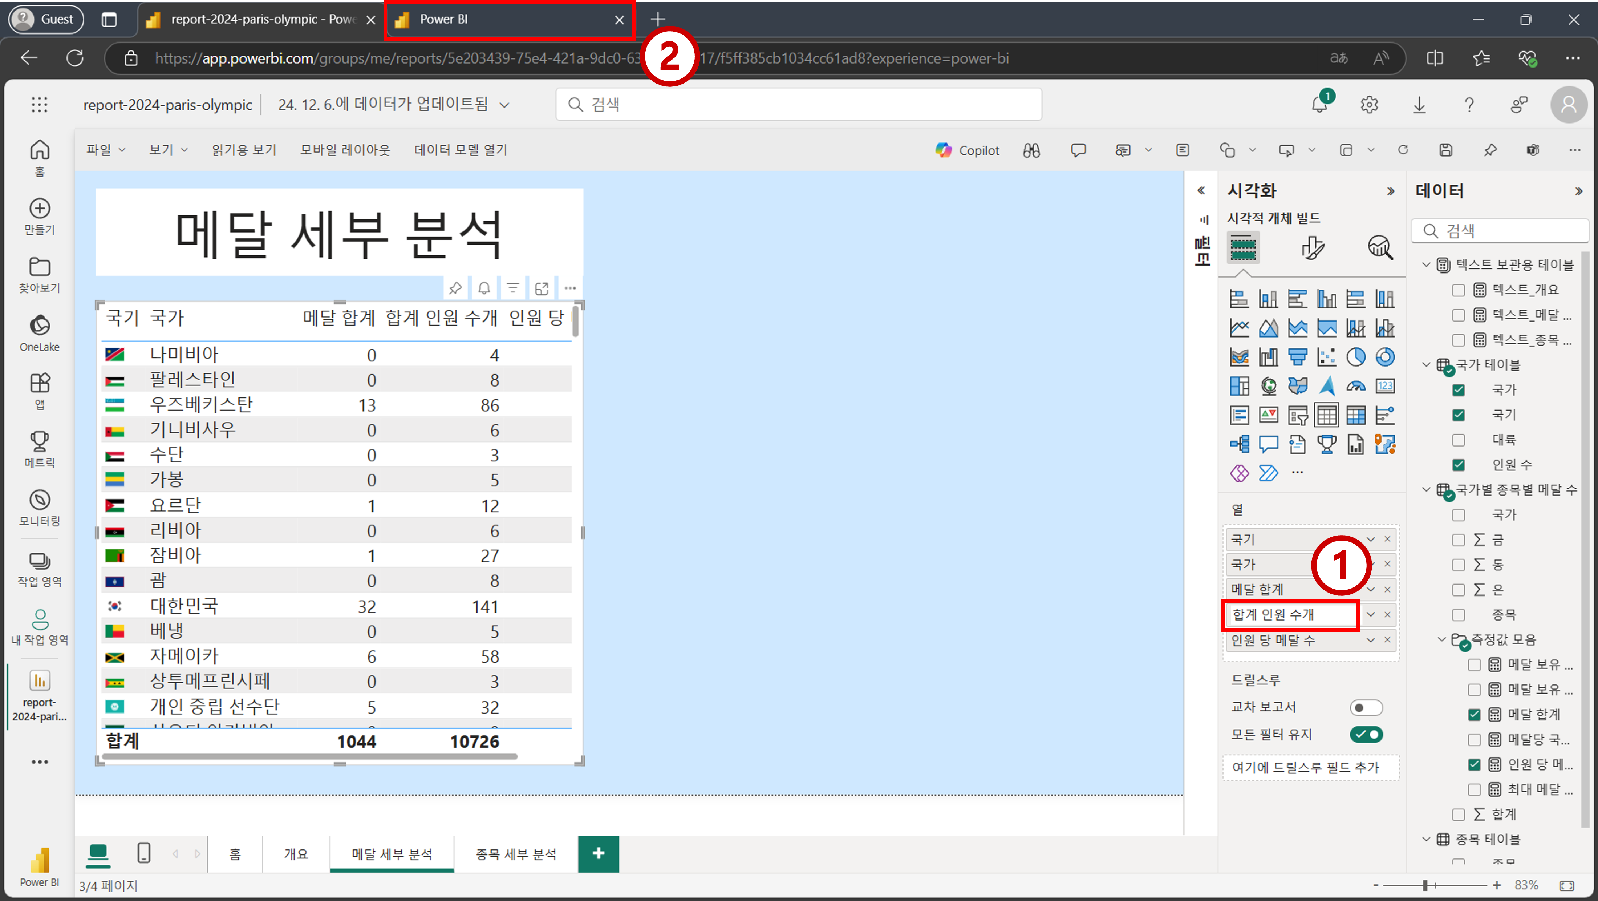Image resolution: width=1598 pixels, height=901 pixels.
Task: Click 읽기용 보기 button
Action: 244,150
